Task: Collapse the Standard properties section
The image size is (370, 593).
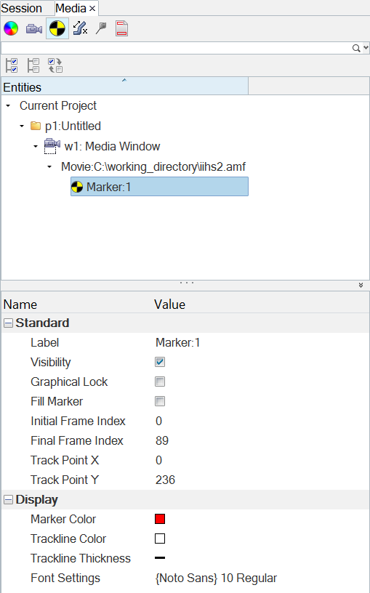Action: tap(8, 323)
